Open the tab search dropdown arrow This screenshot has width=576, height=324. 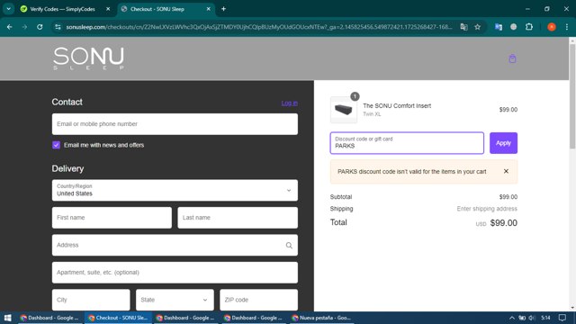tap(8, 9)
